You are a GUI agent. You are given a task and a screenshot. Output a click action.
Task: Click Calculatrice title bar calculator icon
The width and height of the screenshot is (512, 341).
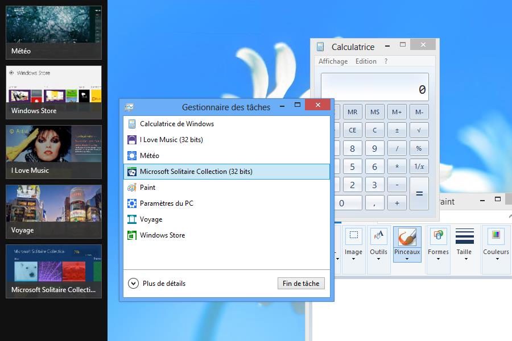pyautogui.click(x=320, y=47)
